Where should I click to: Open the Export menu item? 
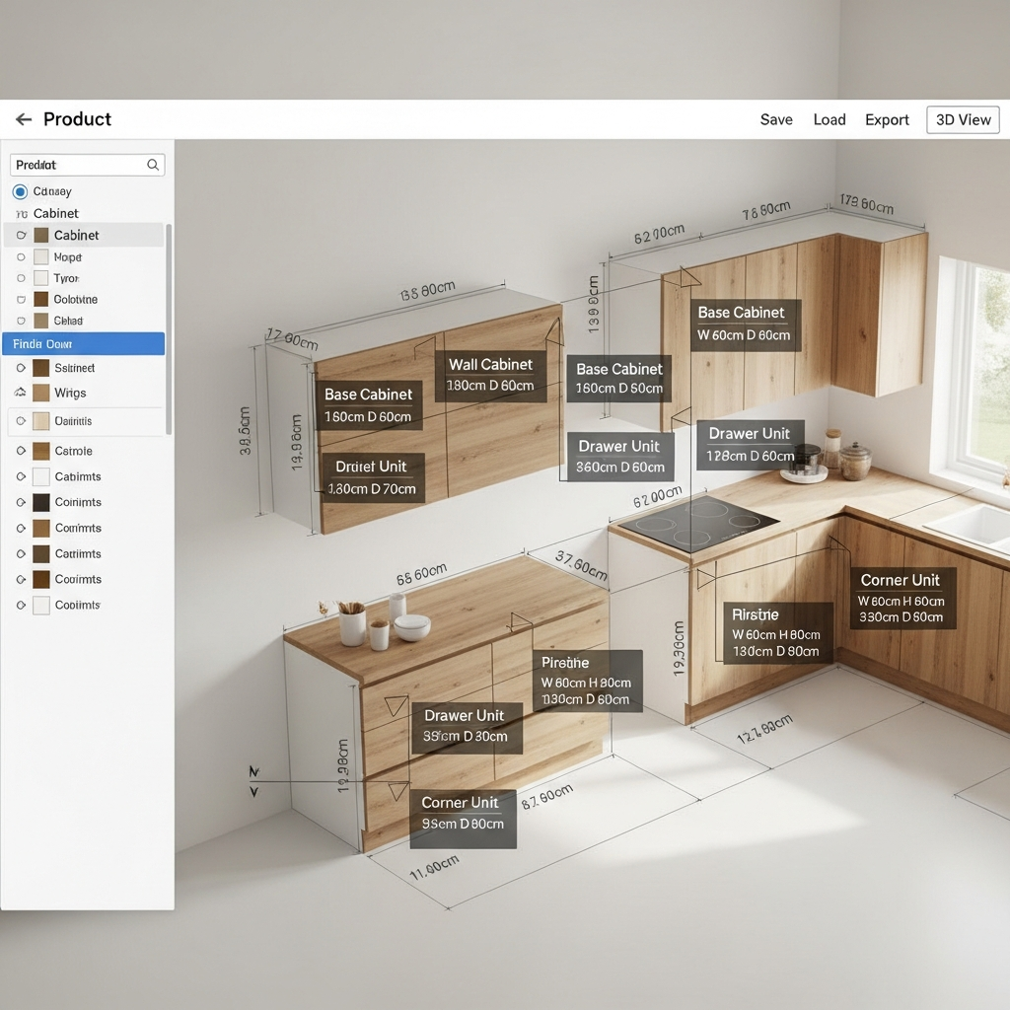point(887,119)
